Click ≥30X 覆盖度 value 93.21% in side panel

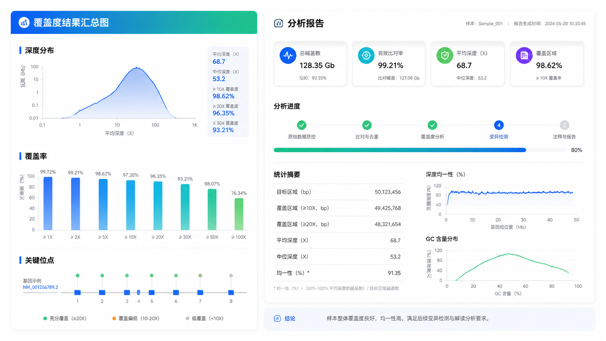pos(223,130)
